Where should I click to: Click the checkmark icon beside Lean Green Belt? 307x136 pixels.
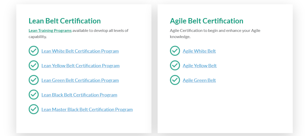click(x=33, y=80)
